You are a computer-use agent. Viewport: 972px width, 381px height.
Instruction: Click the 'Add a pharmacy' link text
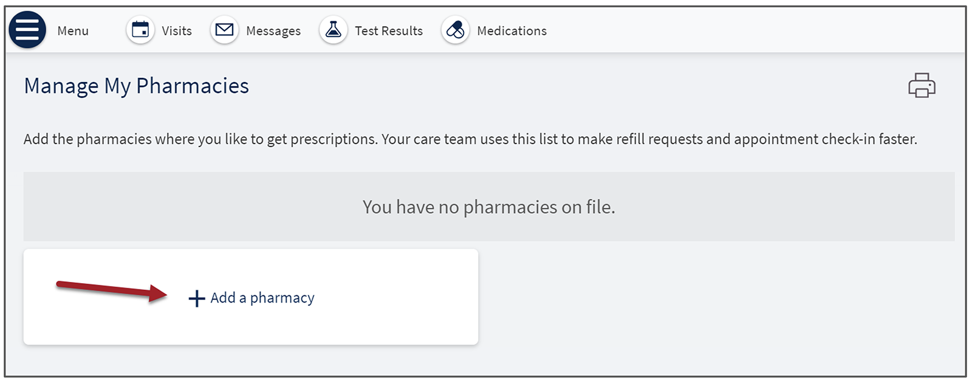tap(262, 298)
